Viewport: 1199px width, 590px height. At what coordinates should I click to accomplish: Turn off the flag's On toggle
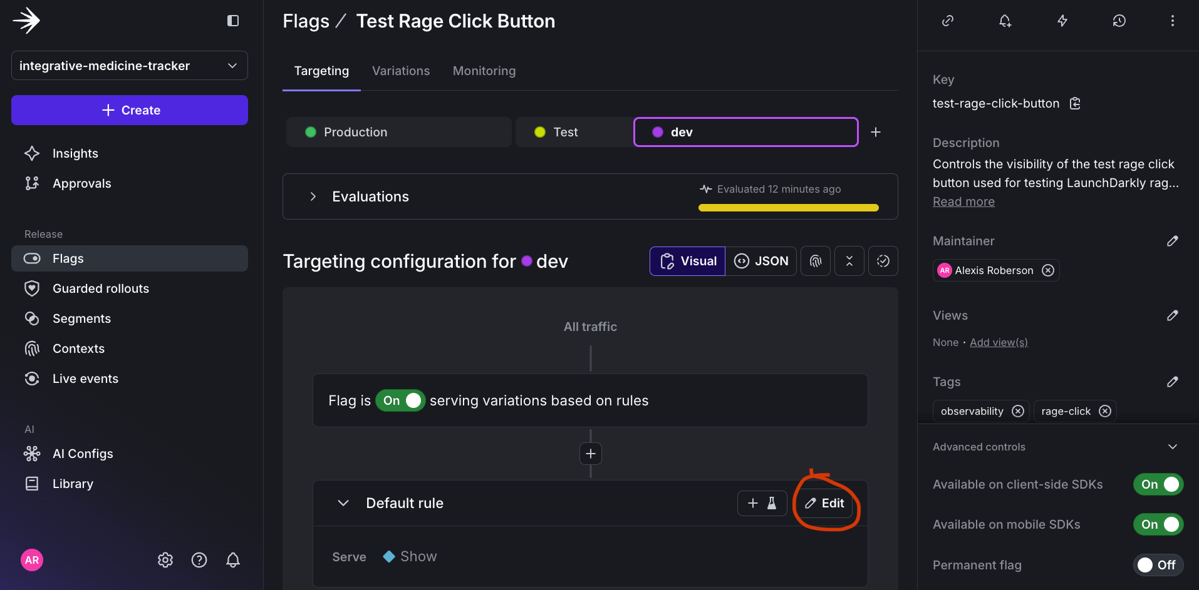tap(400, 400)
